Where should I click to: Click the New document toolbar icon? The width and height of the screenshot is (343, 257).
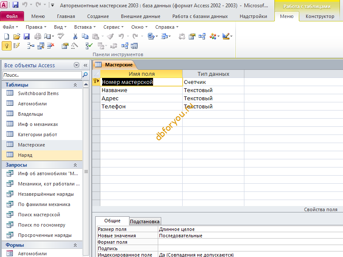click(x=6, y=36)
